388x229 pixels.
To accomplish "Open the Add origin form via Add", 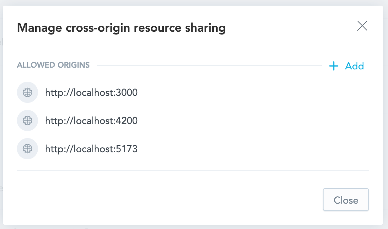I will [354, 66].
